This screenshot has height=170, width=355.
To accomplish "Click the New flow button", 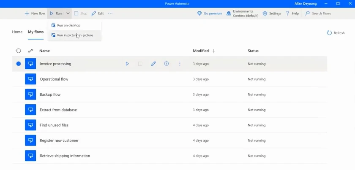I will (35, 13).
